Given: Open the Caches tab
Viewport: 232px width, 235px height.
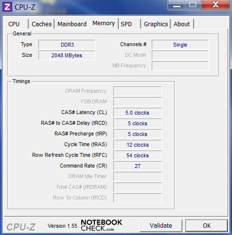Looking at the screenshot, I should click(41, 24).
